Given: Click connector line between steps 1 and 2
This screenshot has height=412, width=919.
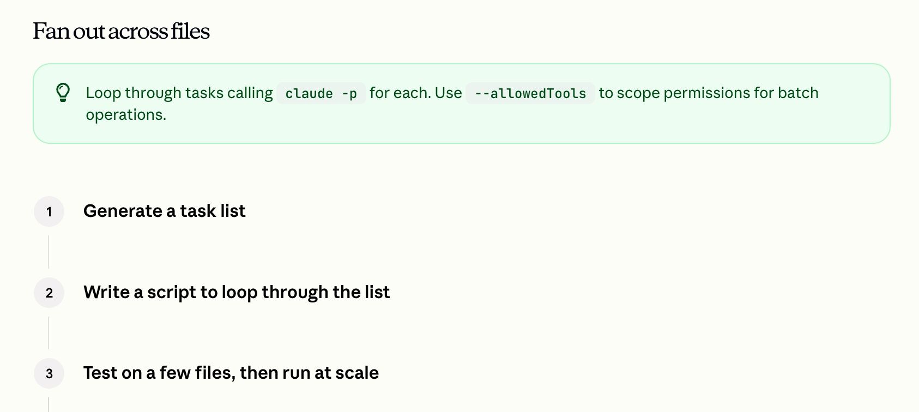Looking at the screenshot, I should click(49, 252).
